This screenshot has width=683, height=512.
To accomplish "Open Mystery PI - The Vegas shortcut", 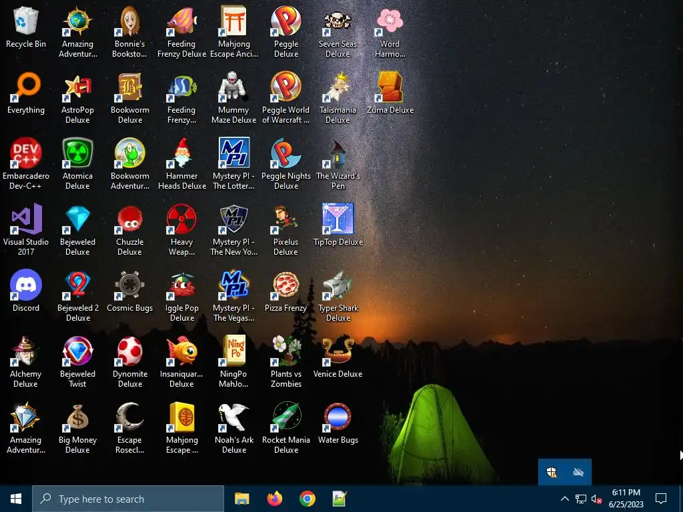I will tap(233, 285).
